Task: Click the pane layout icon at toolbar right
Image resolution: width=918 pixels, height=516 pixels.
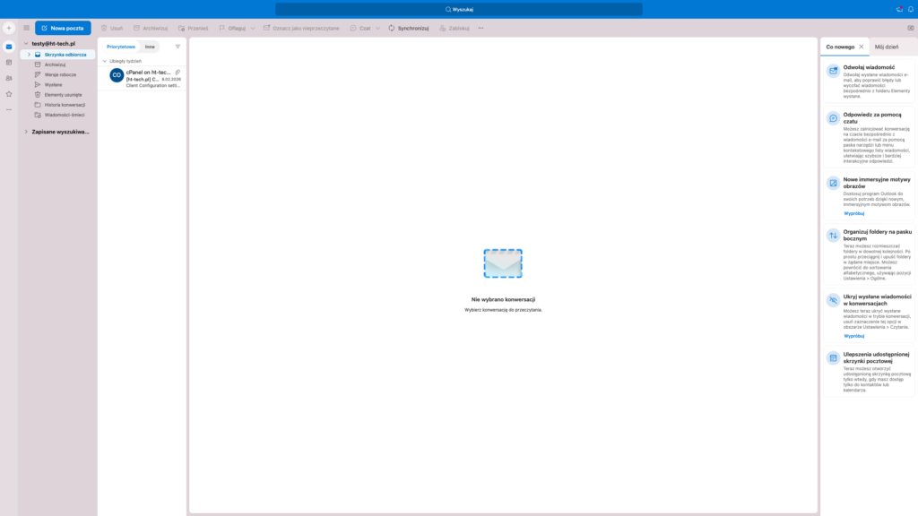Action: tap(911, 28)
